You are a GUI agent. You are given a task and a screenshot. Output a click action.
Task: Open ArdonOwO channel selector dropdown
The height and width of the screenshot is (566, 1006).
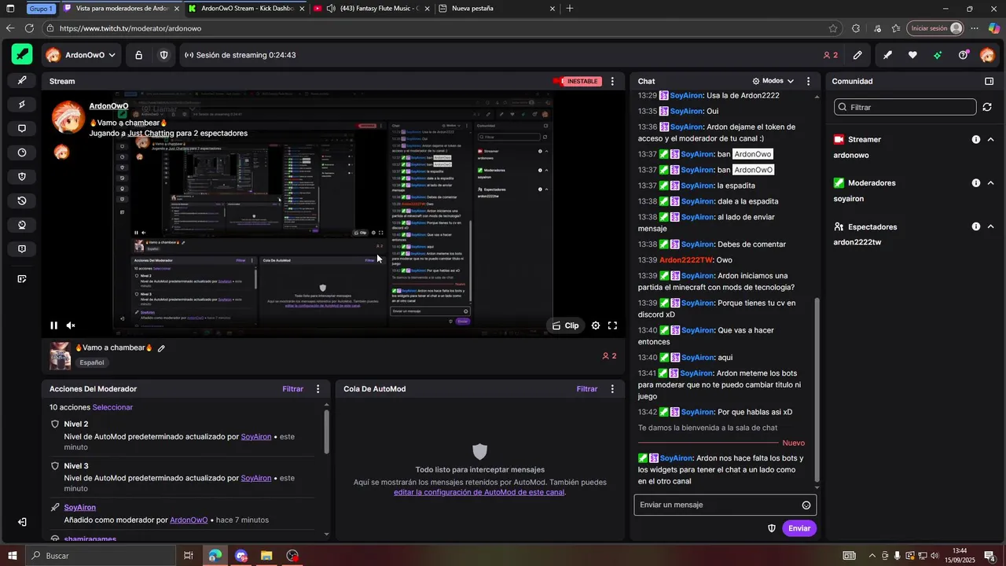coord(81,55)
